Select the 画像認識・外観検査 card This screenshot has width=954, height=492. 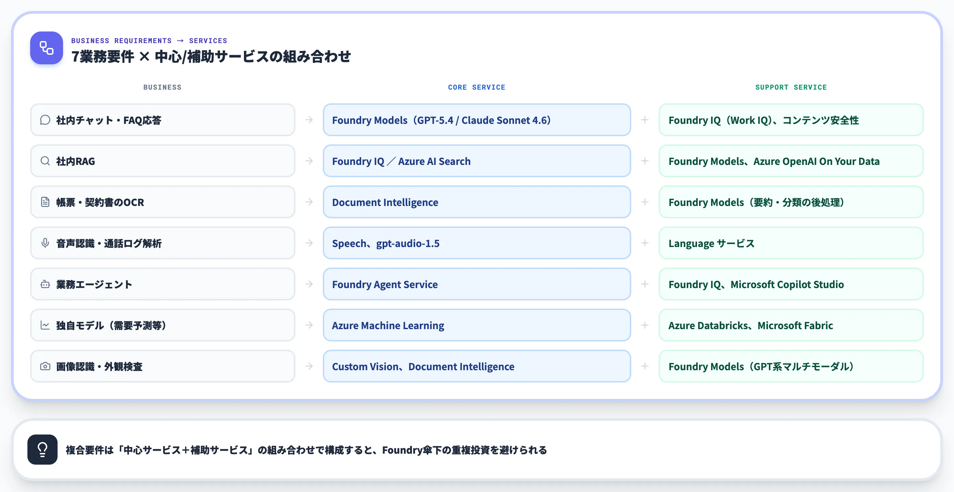tap(162, 366)
